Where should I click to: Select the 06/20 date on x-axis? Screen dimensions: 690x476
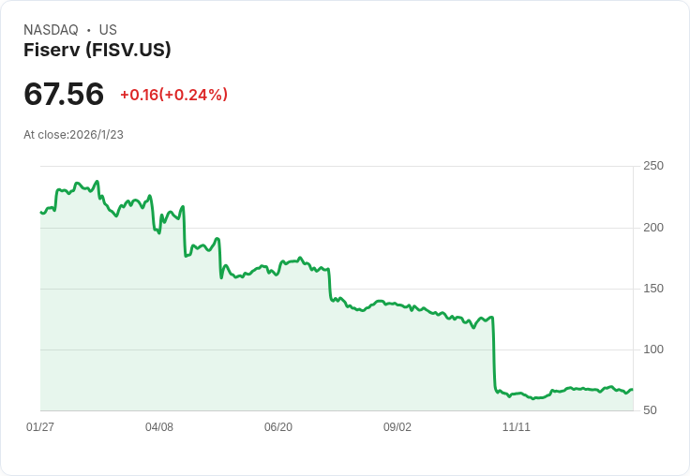(278, 427)
